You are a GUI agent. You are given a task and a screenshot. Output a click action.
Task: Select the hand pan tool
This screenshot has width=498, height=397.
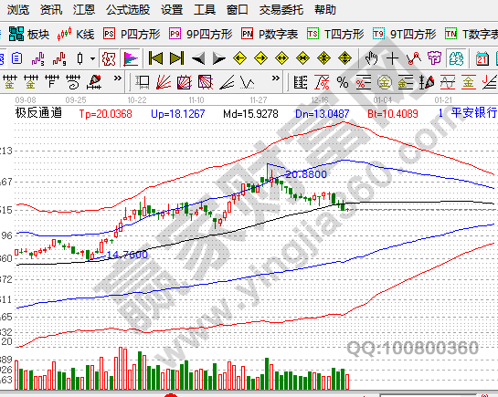point(371,58)
